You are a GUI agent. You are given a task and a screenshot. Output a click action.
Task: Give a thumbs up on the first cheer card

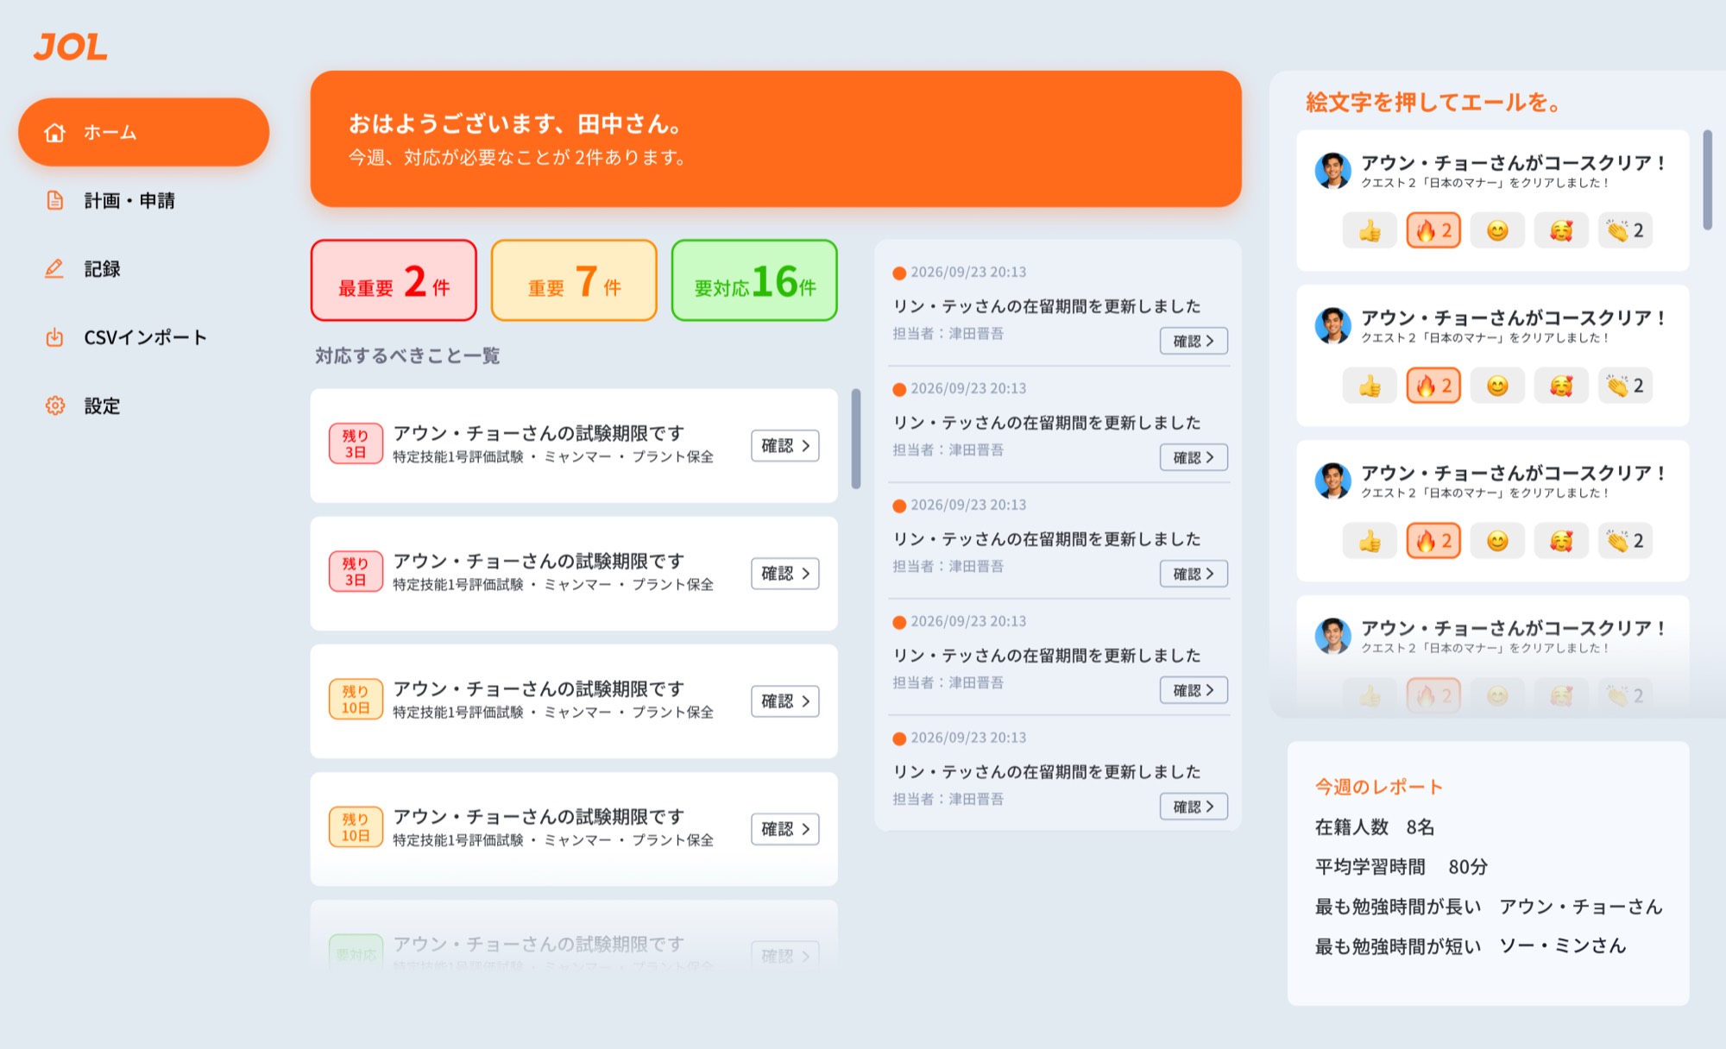tap(1370, 230)
